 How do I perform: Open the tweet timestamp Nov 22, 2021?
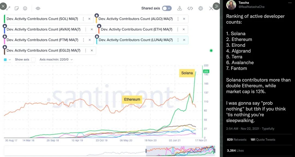[242, 129]
